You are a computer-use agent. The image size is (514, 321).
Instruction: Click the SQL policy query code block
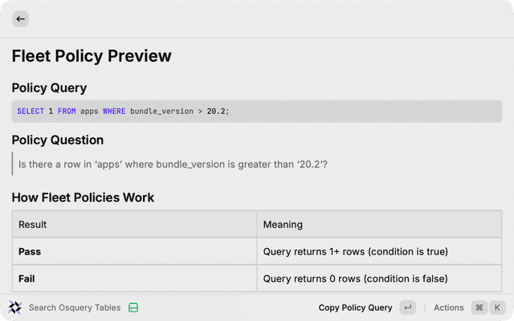tap(257, 111)
